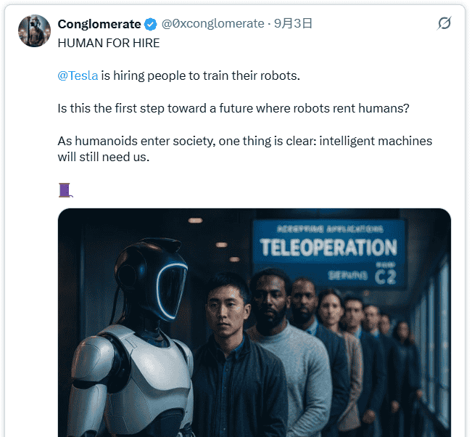
Task: Select the HUMAN FOR HIRE headline text
Action: click(109, 43)
